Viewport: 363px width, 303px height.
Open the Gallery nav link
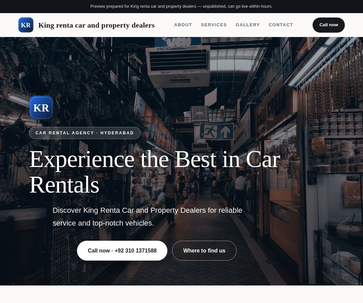[x=247, y=25]
